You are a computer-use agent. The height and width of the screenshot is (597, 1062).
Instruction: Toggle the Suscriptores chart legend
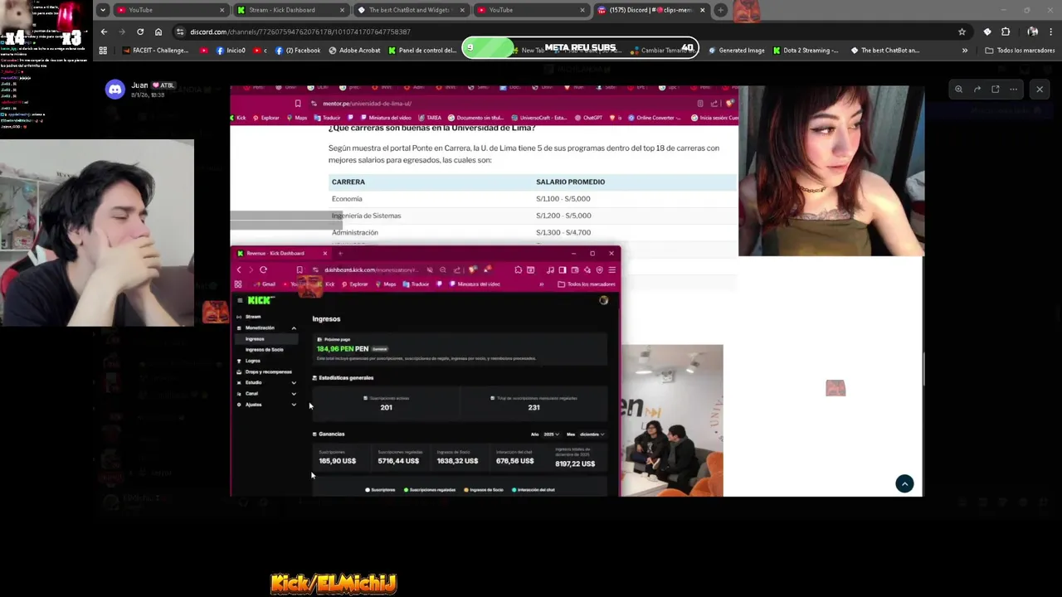tap(381, 490)
